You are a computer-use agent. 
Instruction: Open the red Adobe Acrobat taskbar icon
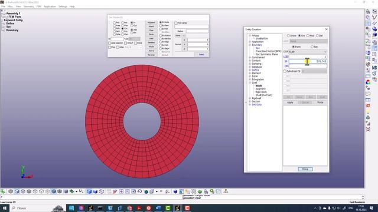click(x=139, y=208)
